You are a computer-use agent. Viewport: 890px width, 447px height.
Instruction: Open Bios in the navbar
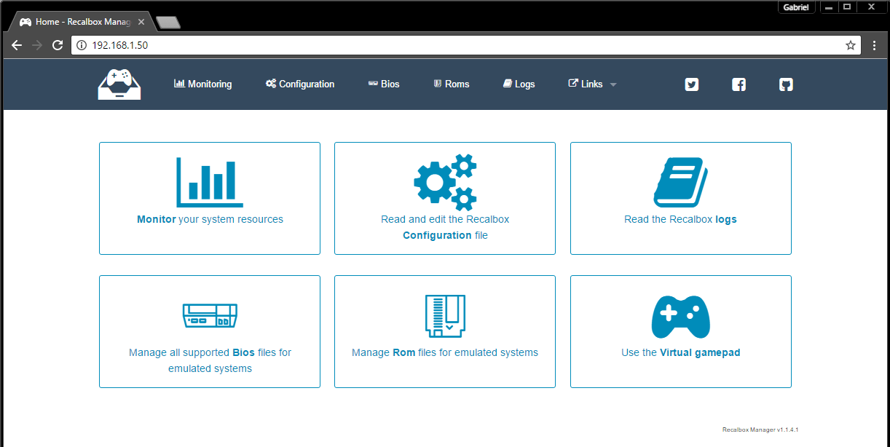click(384, 84)
